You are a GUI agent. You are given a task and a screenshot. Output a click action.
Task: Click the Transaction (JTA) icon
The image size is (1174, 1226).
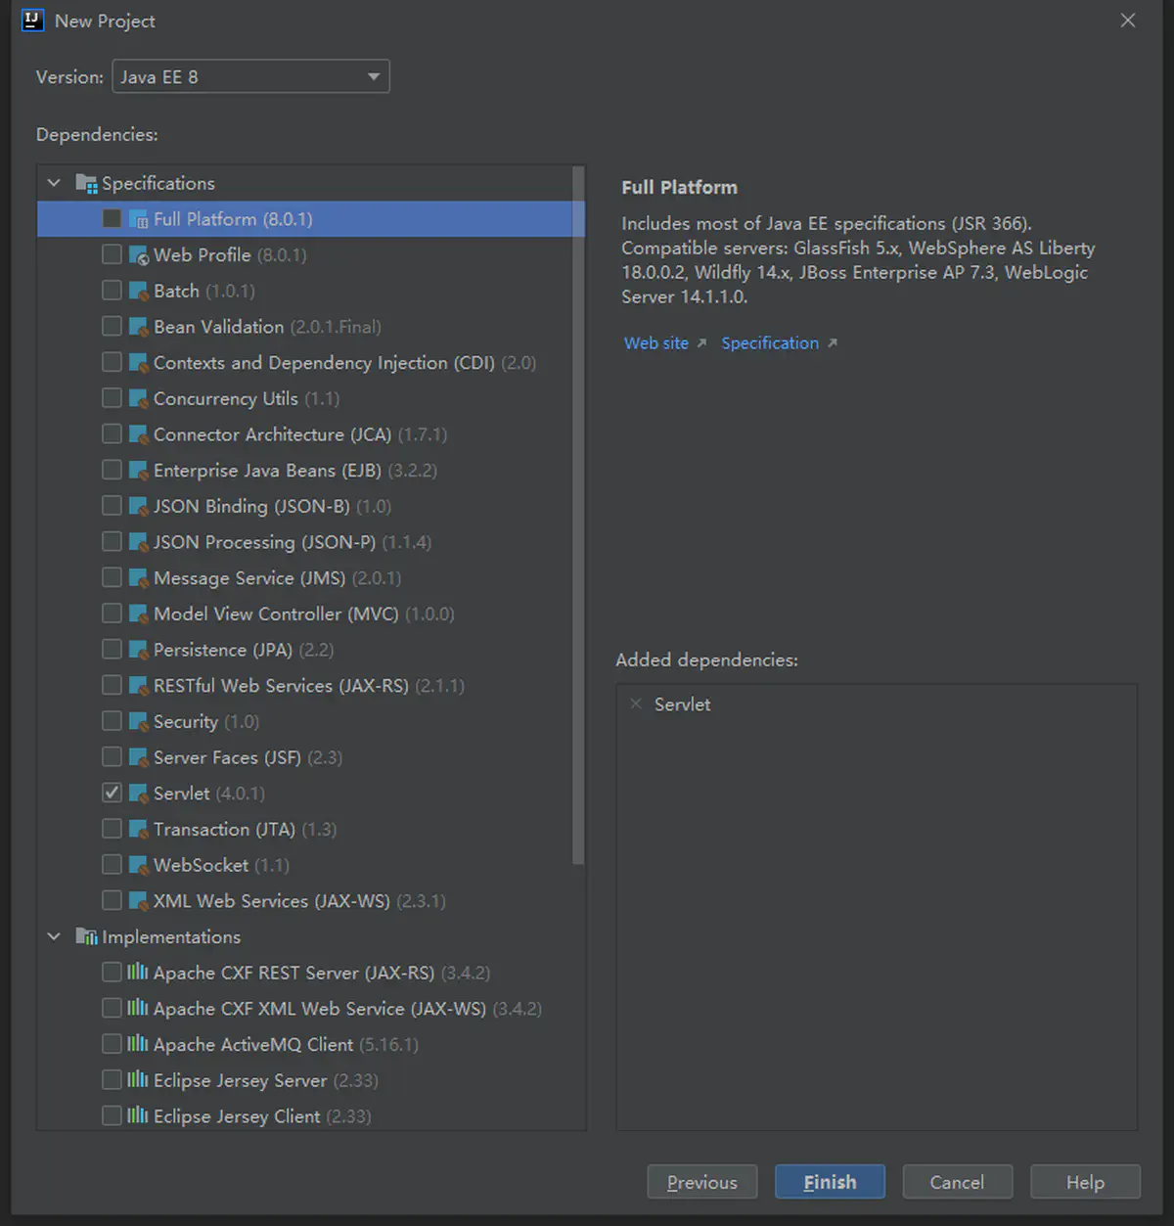click(138, 829)
